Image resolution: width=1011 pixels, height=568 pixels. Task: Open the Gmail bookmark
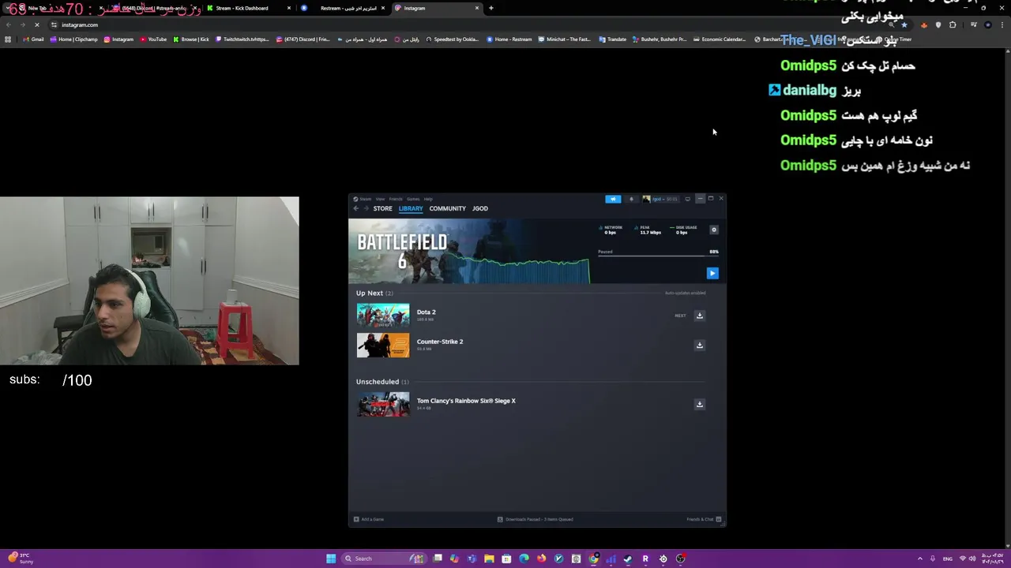(32, 39)
